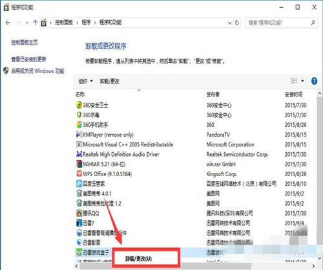Image resolution: width=323 pixels, height=270 pixels.
Task: Select the KMPlayer (remove only) name
Action: tap(108, 135)
